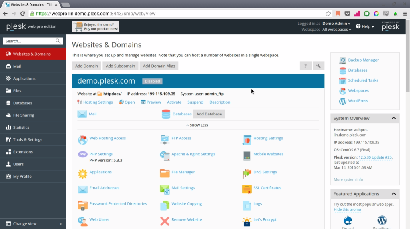Bookmark page with the star icon
The height and width of the screenshot is (229, 410).
[328, 13]
